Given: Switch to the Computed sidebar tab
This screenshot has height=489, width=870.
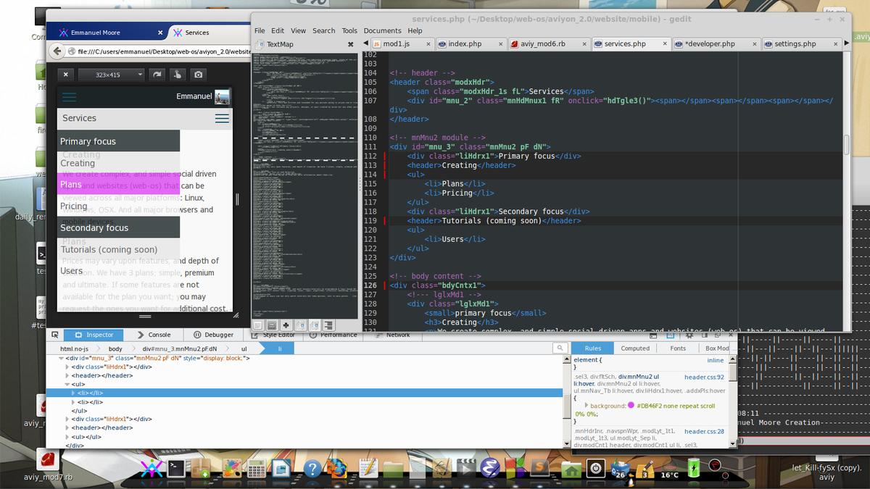Looking at the screenshot, I should coord(635,348).
